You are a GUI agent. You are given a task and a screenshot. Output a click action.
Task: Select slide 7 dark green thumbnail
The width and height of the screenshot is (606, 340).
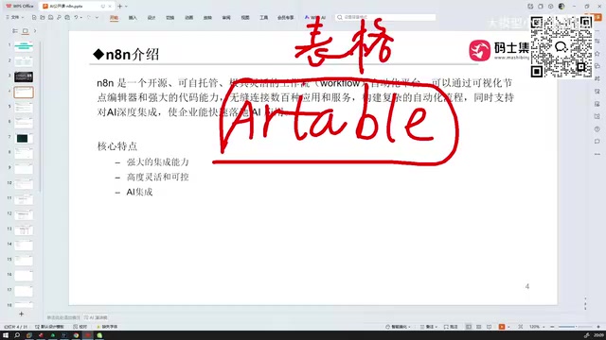coord(24,138)
